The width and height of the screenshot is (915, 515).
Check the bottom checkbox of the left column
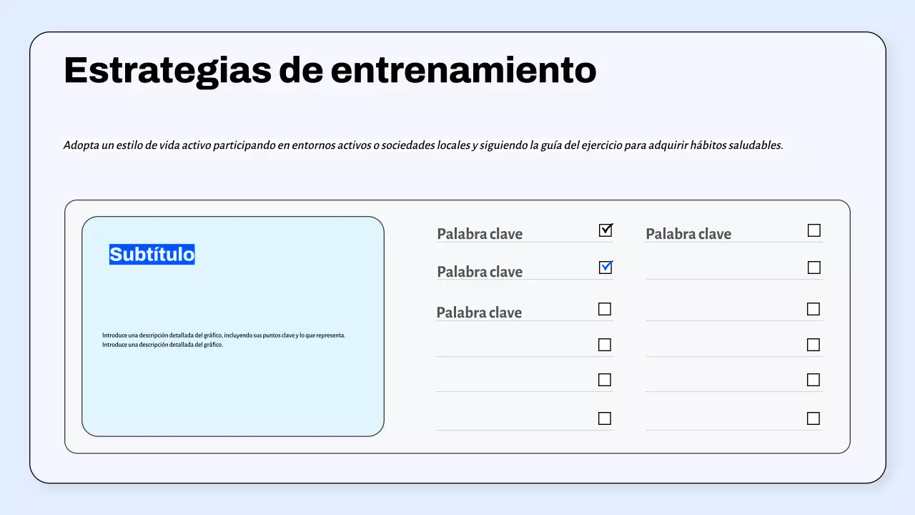(605, 417)
